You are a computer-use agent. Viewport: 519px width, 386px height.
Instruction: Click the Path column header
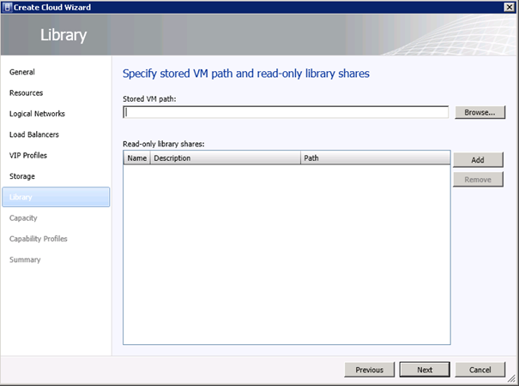click(x=376, y=158)
